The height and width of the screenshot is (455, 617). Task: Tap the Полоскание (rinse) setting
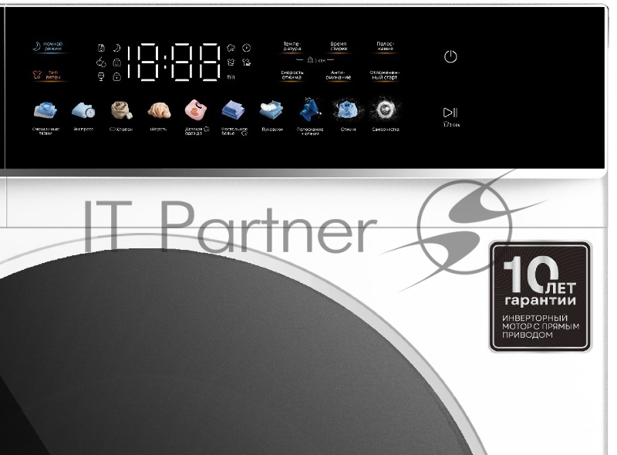click(385, 46)
